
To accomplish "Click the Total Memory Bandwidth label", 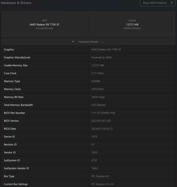I will point(18,105).
